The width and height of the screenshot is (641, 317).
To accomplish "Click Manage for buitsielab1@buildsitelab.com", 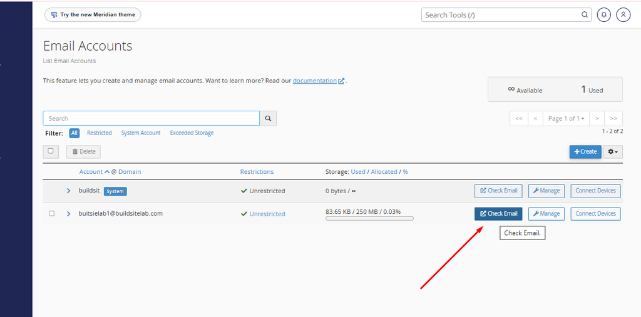I will click(x=546, y=214).
